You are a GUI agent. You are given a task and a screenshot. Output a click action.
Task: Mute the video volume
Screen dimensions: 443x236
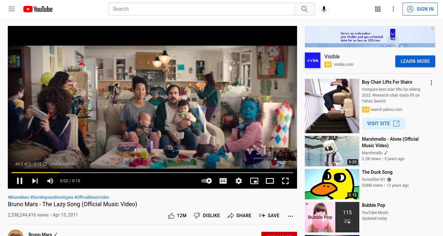coord(50,181)
